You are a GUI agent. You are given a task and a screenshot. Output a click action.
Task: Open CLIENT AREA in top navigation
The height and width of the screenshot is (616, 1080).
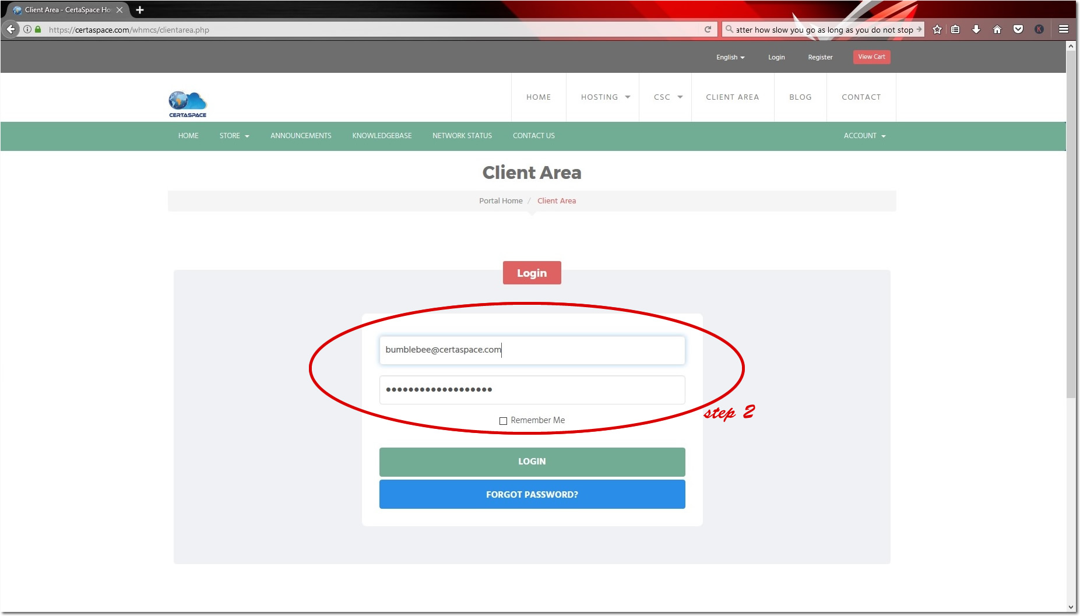coord(733,97)
